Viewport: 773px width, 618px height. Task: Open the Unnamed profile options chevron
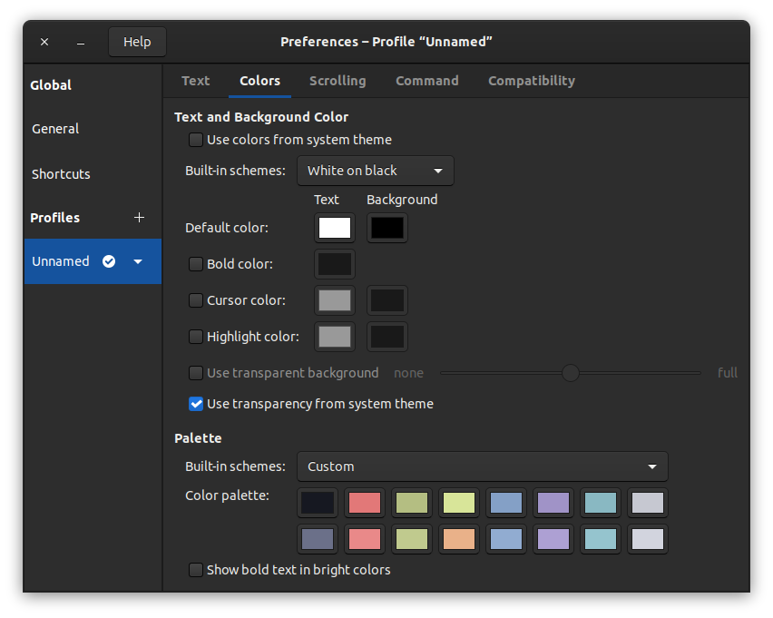pos(138,261)
